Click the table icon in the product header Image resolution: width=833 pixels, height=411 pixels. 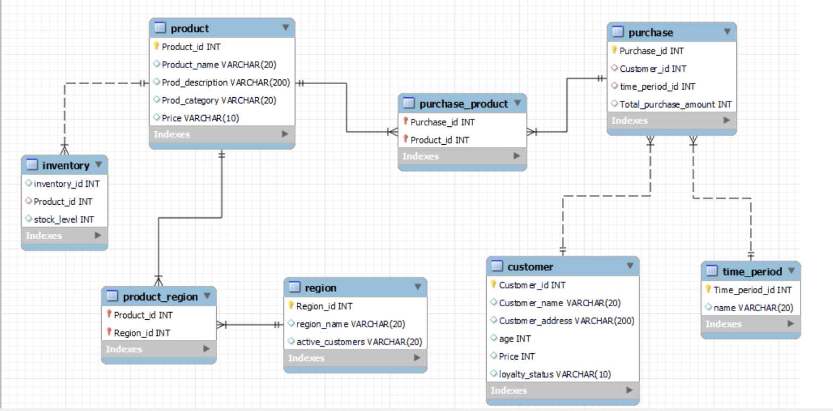pyautogui.click(x=159, y=28)
